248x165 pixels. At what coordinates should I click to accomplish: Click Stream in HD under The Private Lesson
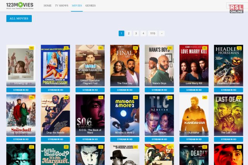coord(55,90)
